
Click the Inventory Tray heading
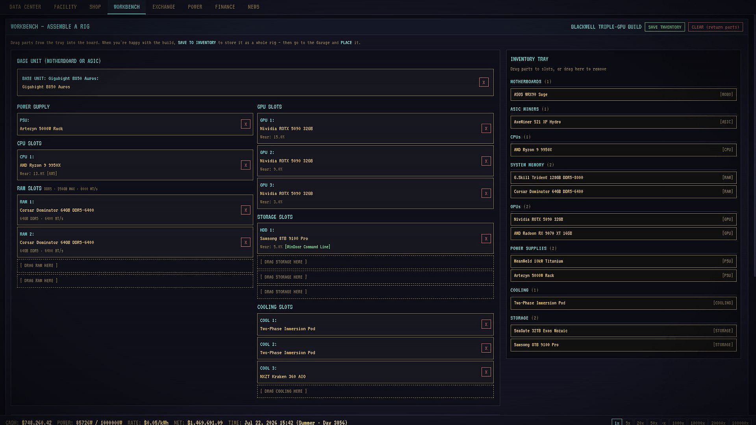click(529, 59)
